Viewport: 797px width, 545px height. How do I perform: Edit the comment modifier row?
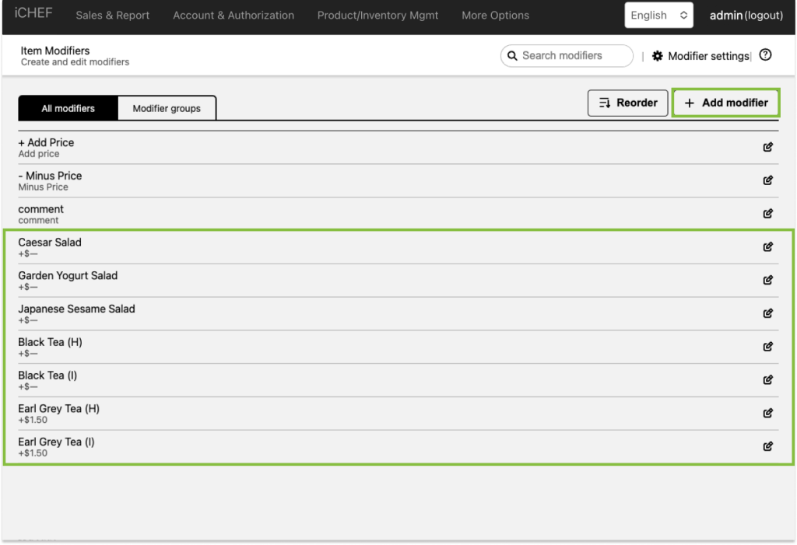(768, 214)
